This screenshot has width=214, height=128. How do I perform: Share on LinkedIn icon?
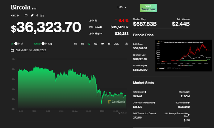pos(42,15)
